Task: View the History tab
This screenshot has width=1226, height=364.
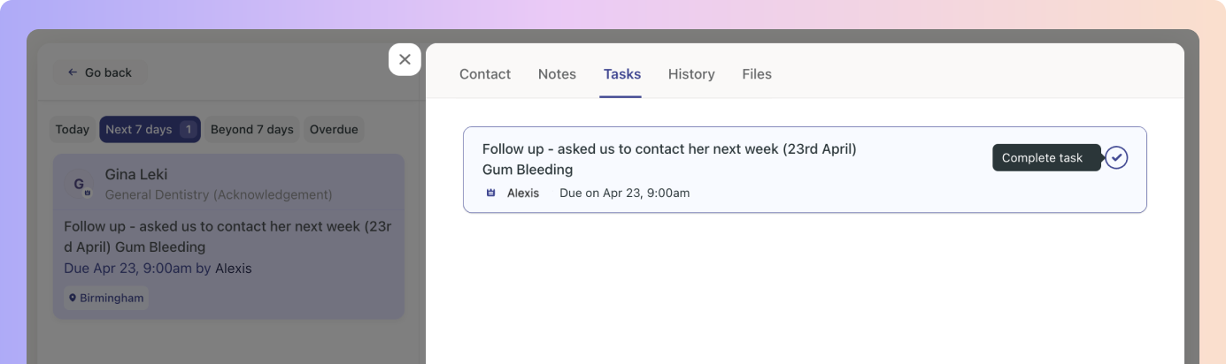Action: point(691,74)
